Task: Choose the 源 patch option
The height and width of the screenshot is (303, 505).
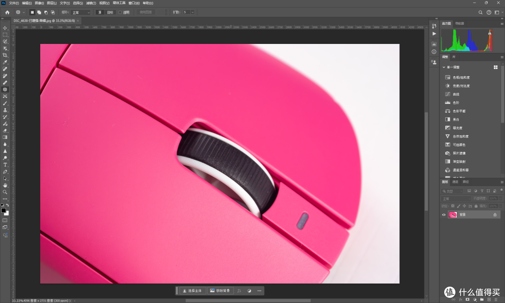Action: [100, 12]
